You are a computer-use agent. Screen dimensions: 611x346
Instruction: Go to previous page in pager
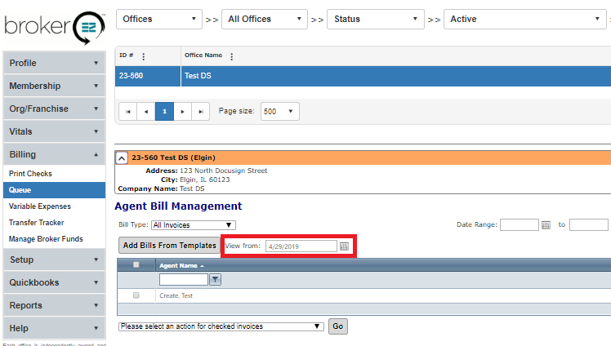coord(146,112)
